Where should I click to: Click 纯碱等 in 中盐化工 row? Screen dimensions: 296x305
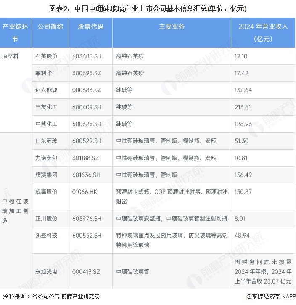point(124,124)
